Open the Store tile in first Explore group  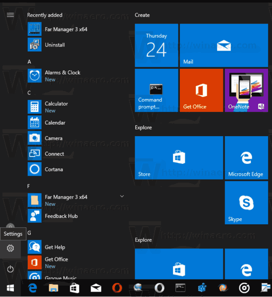coord(179,157)
